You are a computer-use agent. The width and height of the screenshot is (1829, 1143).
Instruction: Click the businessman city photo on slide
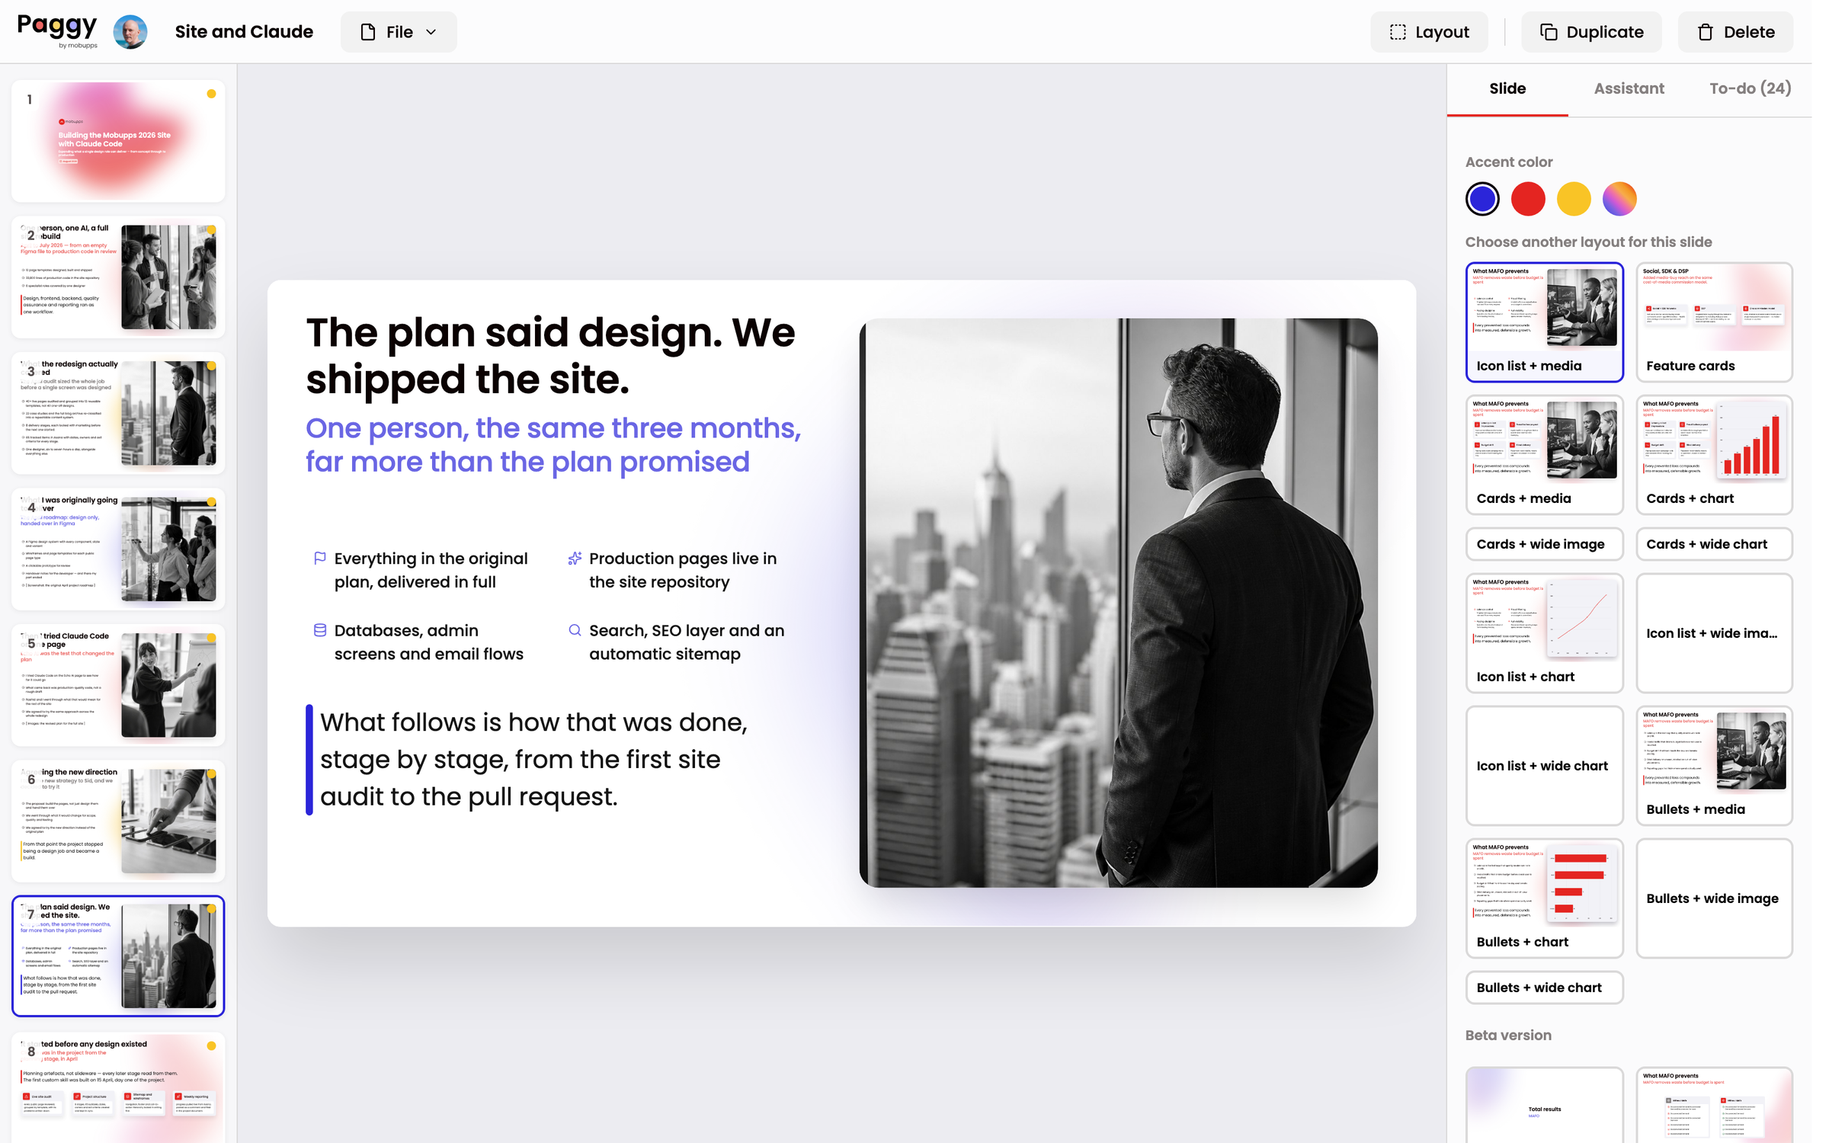(1118, 603)
